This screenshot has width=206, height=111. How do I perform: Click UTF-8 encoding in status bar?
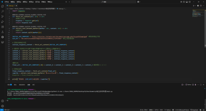[157, 110]
